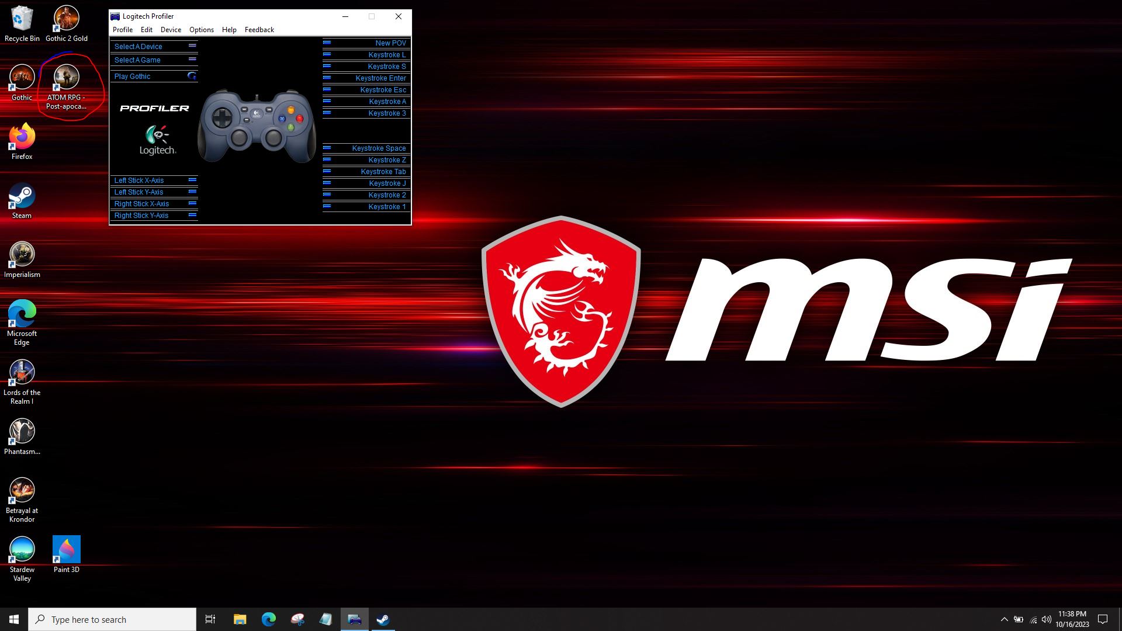The image size is (1122, 631).
Task: Select the Gothic desktop shortcut
Action: pyautogui.click(x=22, y=83)
